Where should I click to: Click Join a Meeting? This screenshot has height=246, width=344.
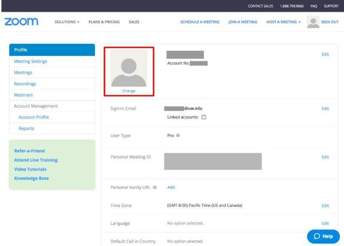pyautogui.click(x=243, y=22)
